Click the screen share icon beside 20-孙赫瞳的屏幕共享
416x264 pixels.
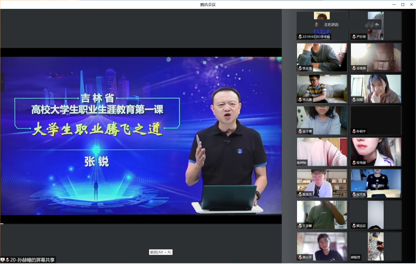tap(3, 260)
